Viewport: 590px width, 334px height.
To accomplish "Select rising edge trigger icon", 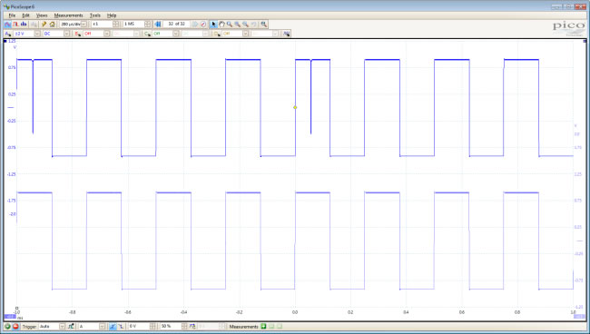I will [x=113, y=327].
